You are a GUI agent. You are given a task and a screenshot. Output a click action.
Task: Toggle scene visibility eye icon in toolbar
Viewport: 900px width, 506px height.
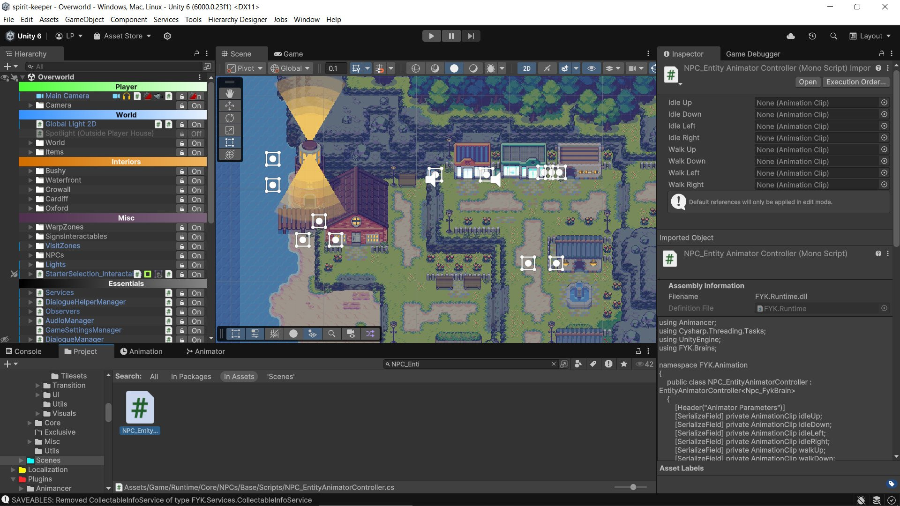(x=592, y=68)
